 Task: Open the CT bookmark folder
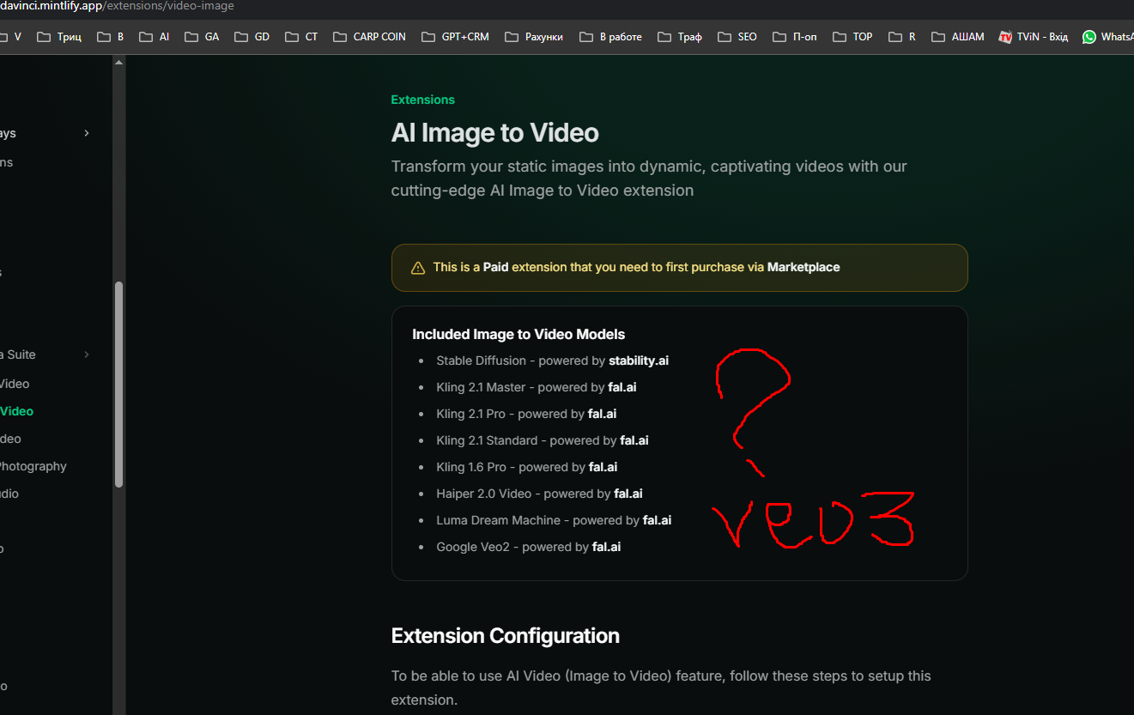(301, 37)
